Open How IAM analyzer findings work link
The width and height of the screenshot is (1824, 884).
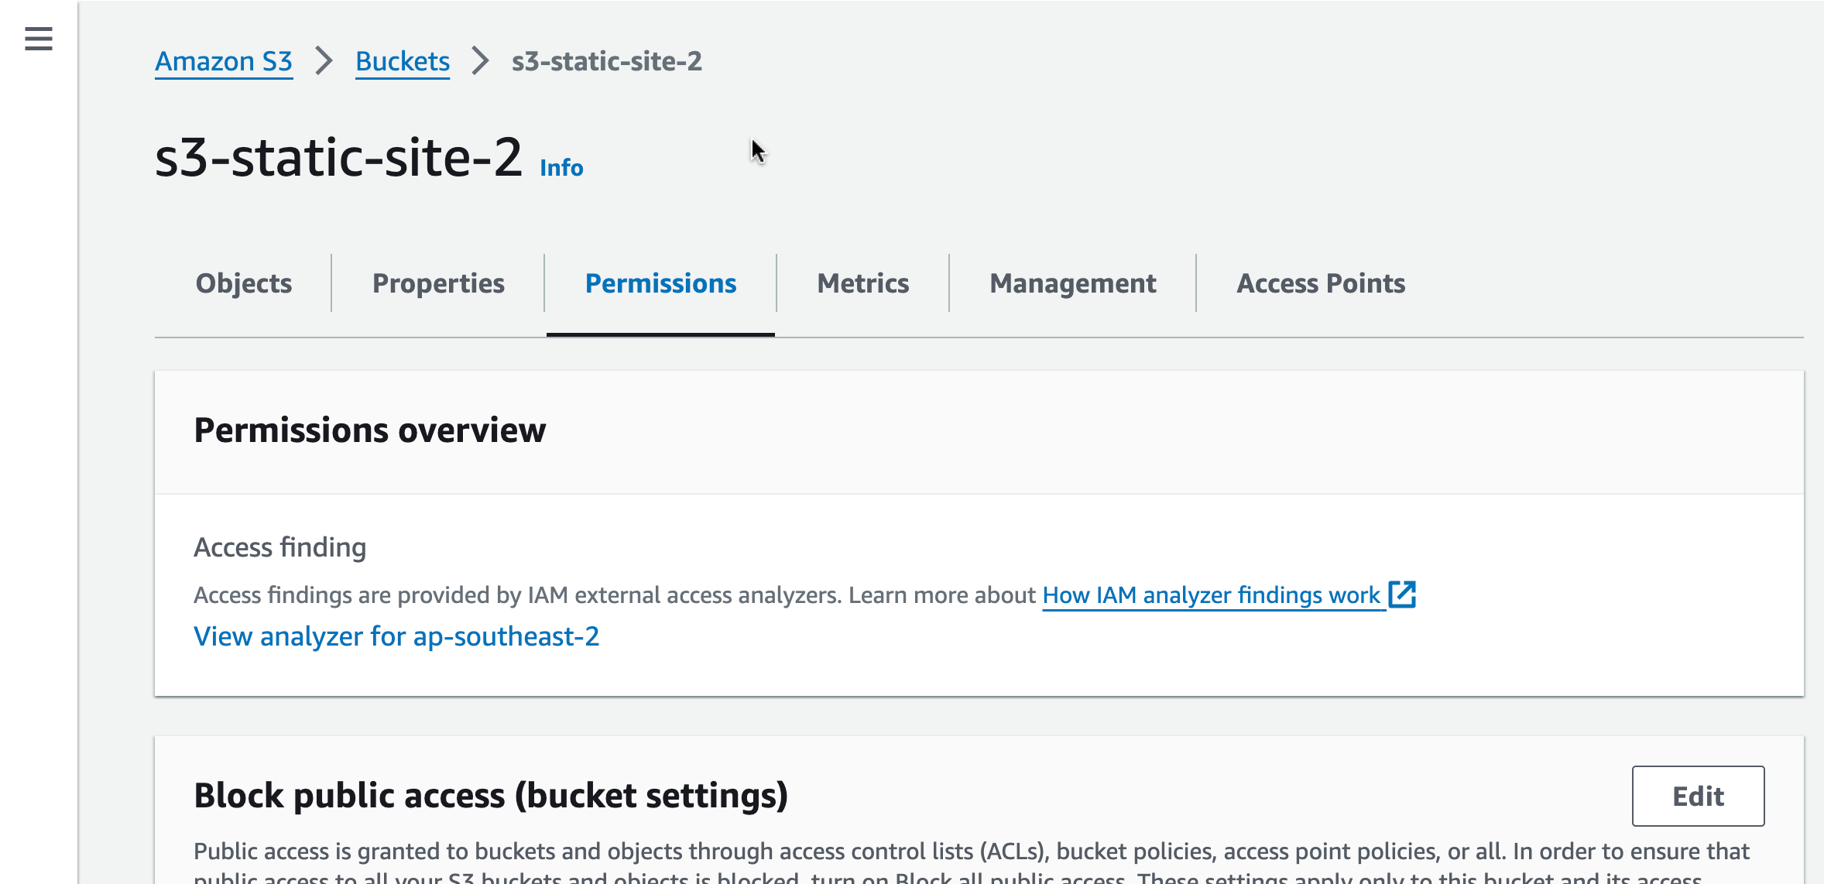point(1211,594)
